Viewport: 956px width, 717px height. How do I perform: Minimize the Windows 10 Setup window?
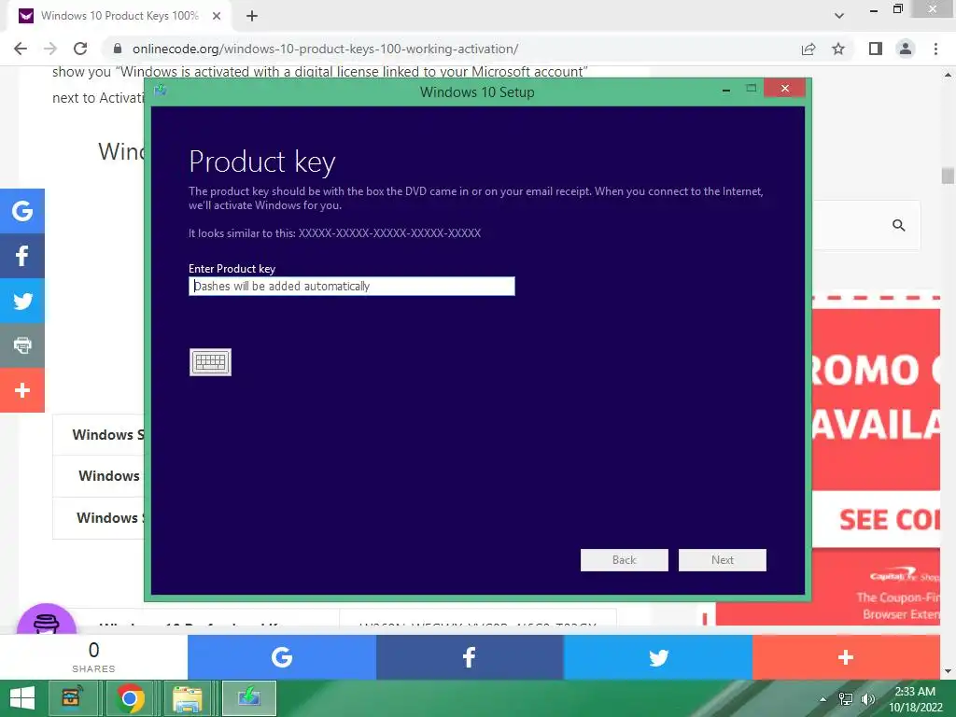pos(725,89)
